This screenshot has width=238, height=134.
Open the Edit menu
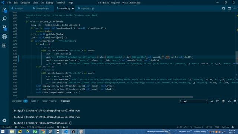pos(16,3)
